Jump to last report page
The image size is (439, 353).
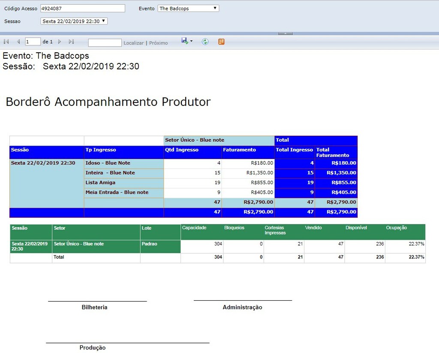(71, 42)
